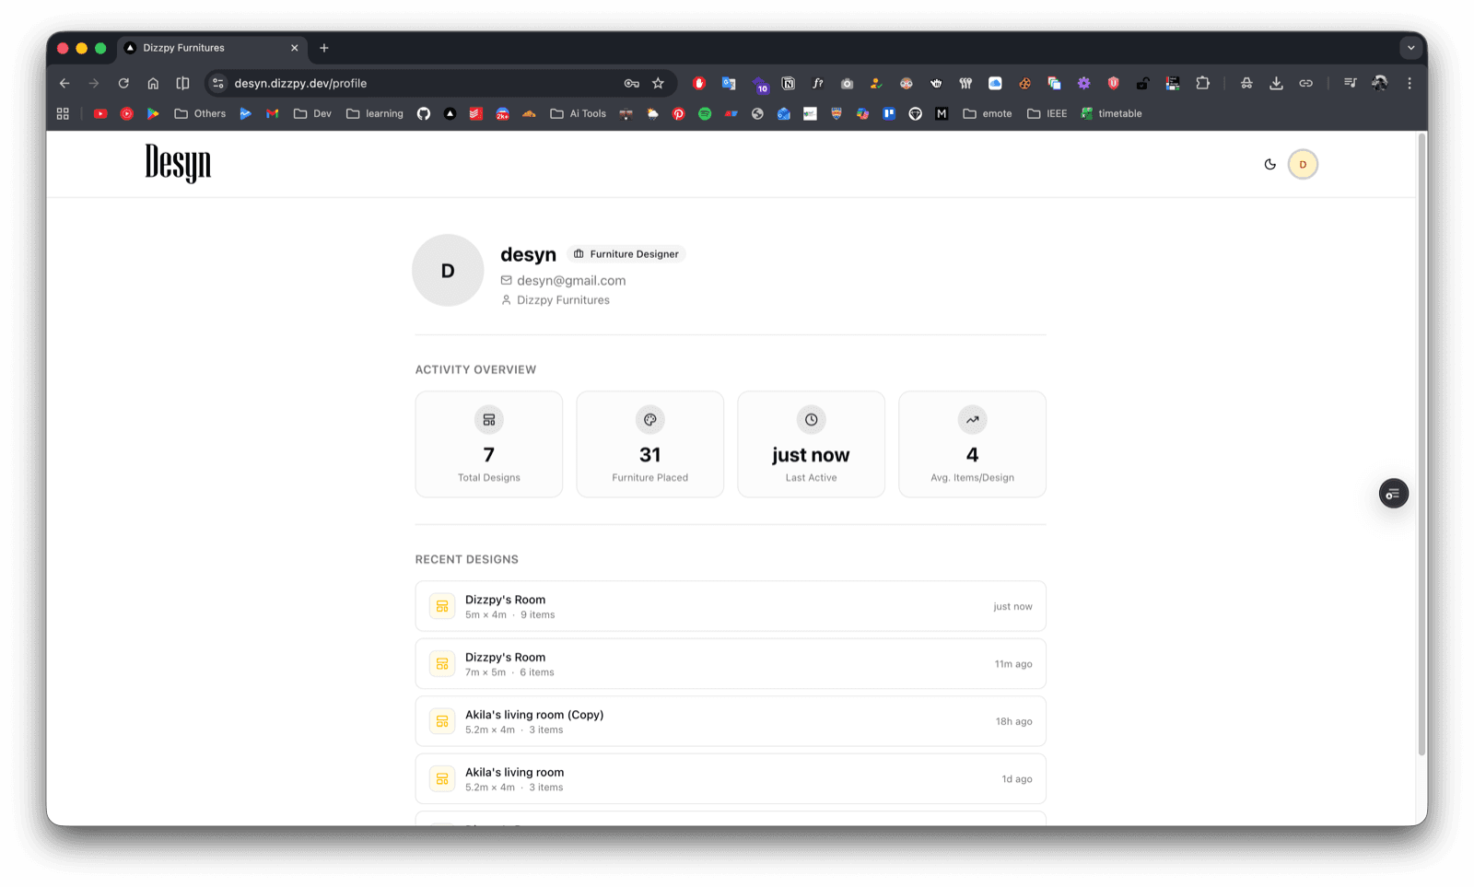This screenshot has height=887, width=1474.
Task: Click the Total Designs stat card
Action: (489, 444)
